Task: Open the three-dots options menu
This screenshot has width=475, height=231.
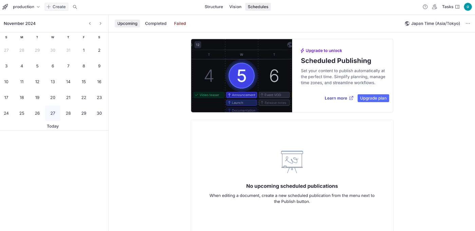Action: 468,23
